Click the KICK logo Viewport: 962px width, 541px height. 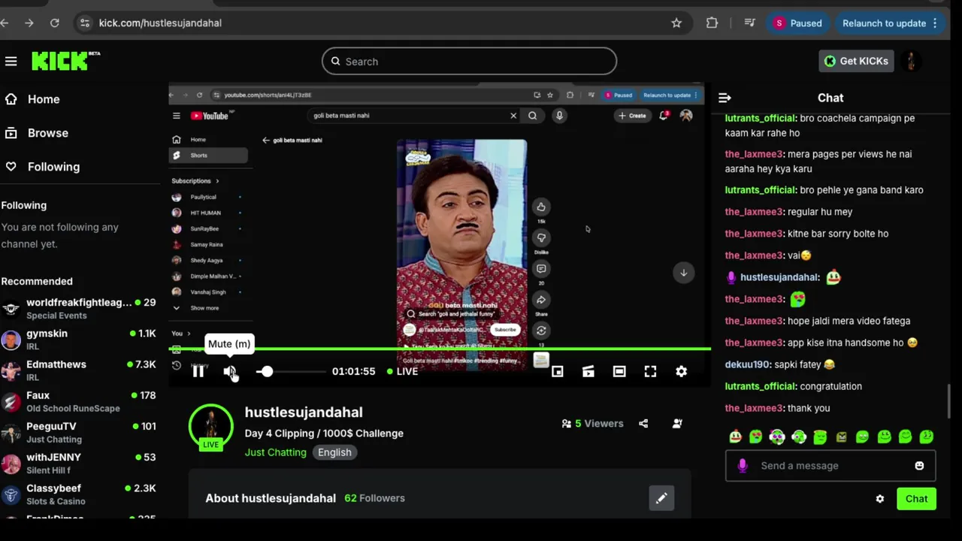tap(65, 61)
